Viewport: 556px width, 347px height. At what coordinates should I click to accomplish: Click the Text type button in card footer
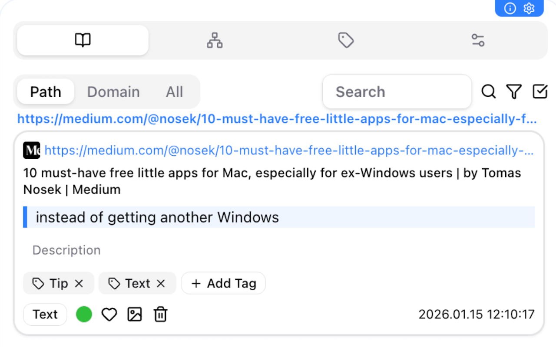pyautogui.click(x=45, y=314)
